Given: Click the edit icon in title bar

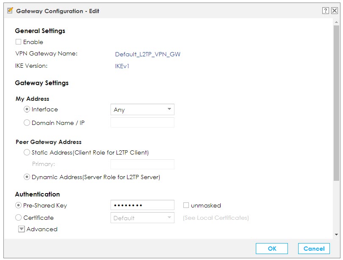Looking at the screenshot, I should tap(10, 11).
